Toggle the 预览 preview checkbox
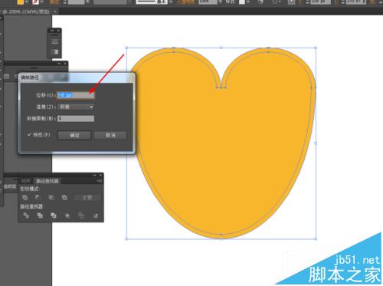 click(29, 135)
